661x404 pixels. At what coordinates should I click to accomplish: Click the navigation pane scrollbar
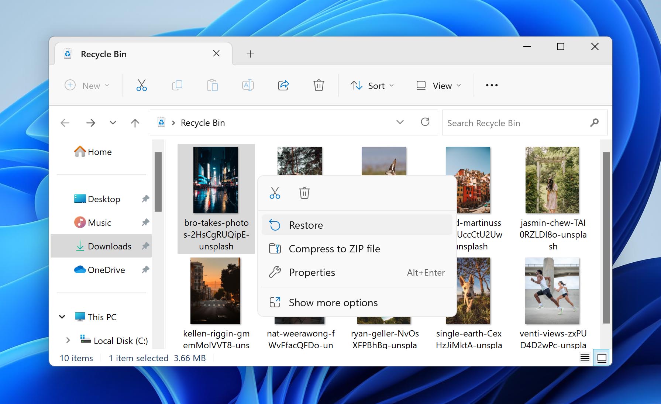158,182
